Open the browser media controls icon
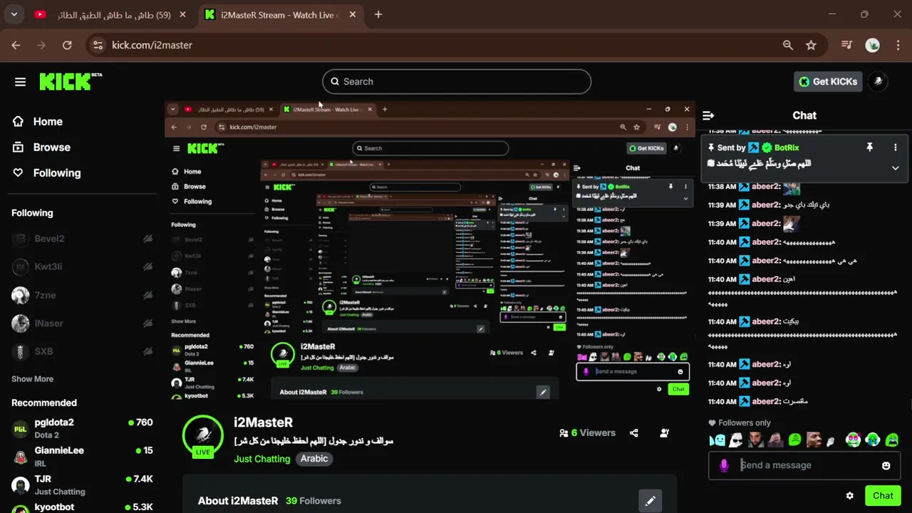 click(x=846, y=45)
